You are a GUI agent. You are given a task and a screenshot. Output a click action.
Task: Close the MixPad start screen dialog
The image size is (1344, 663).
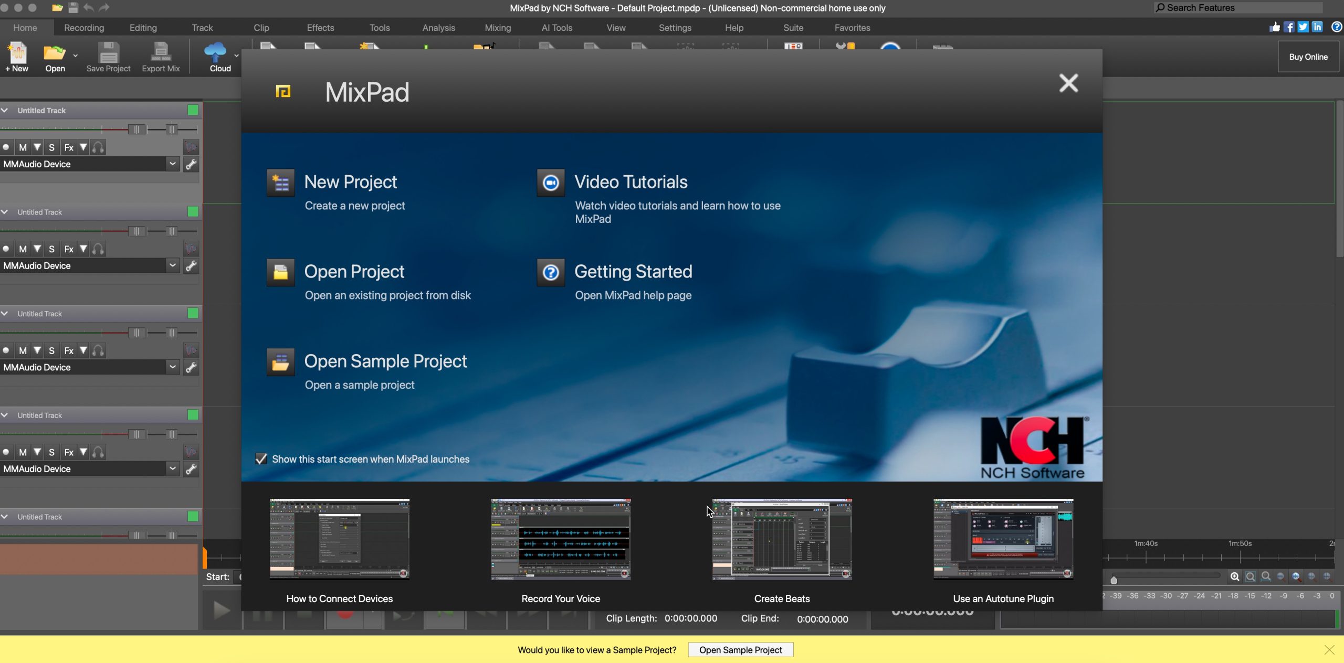click(x=1068, y=83)
